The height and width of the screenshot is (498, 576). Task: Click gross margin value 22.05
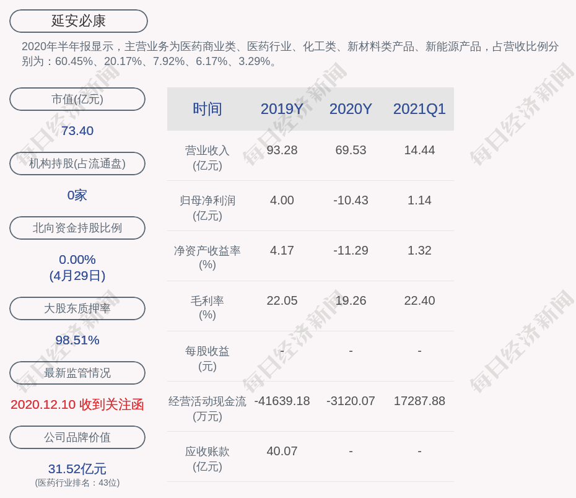click(282, 300)
